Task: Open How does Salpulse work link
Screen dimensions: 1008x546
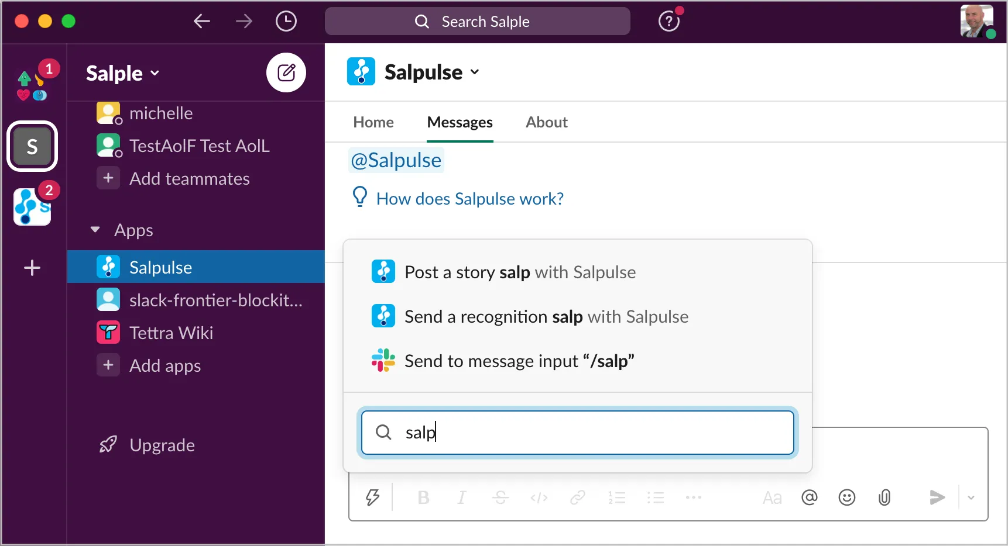Action: tap(470, 199)
